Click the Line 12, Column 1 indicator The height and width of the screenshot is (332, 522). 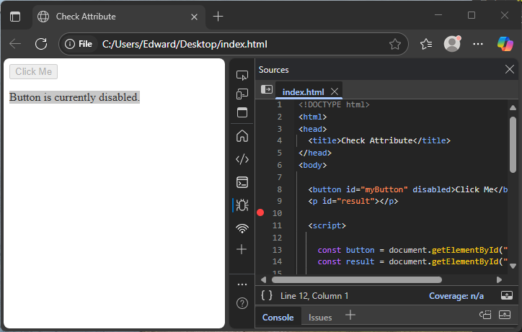[x=314, y=296]
